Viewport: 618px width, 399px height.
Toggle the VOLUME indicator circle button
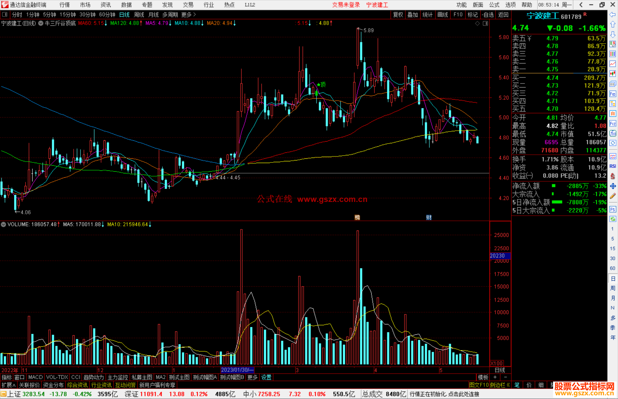[3, 225]
